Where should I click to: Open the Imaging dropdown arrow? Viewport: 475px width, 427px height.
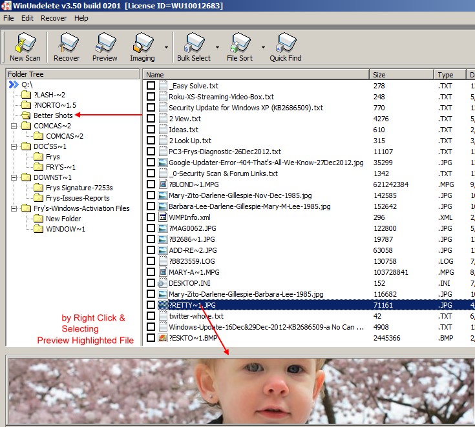coord(166,48)
